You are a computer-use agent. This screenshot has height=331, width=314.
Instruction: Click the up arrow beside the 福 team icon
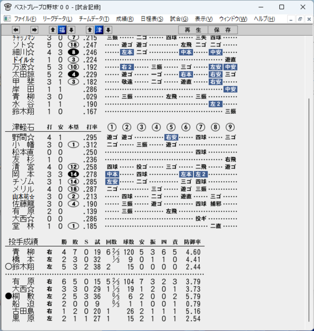click(x=53, y=30)
